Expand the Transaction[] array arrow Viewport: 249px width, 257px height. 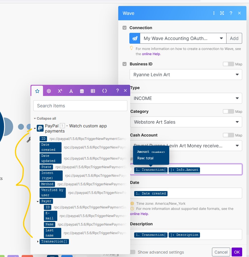pos(38,241)
